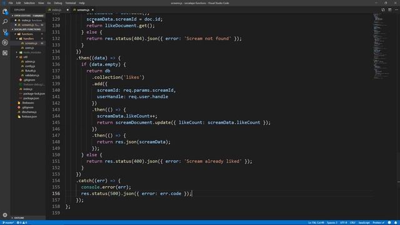
Task: Open package.json file
Action: tap(31, 98)
